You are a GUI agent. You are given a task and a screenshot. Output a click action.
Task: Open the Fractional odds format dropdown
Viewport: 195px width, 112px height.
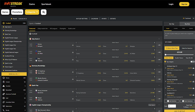click(x=188, y=19)
